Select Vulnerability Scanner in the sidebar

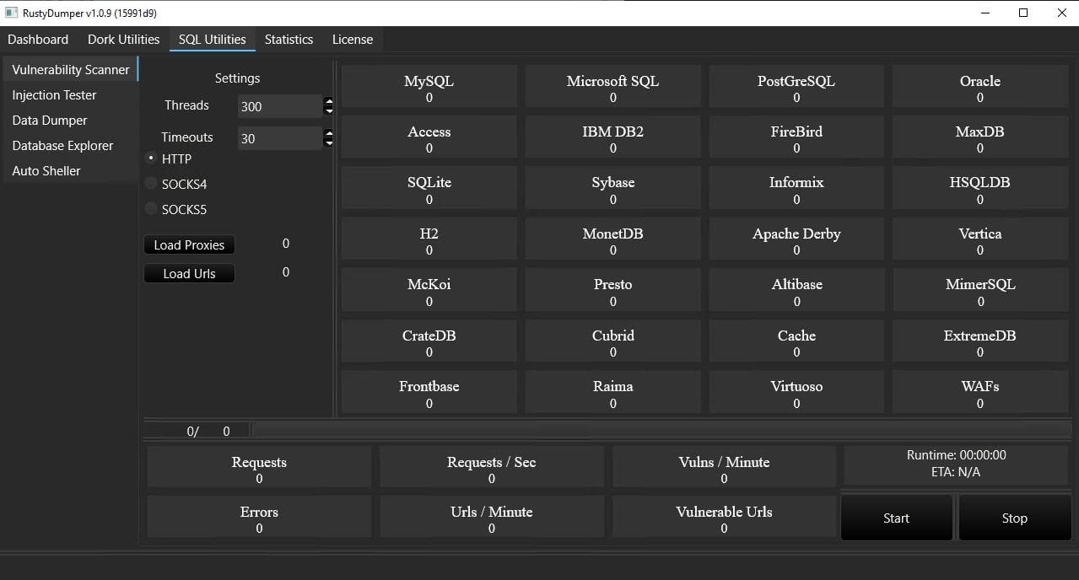pos(71,69)
